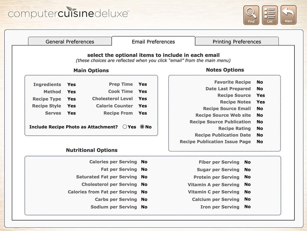The image size is (307, 231).
Task: Toggle the Prep Time Yes value
Action: (143, 84)
